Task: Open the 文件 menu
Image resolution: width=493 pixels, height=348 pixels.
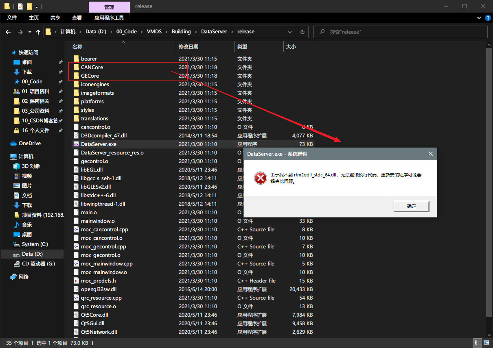Action: coord(12,17)
